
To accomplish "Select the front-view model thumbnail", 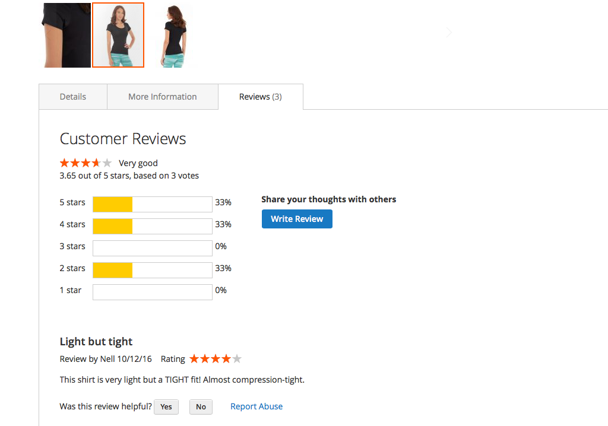I will [x=118, y=35].
